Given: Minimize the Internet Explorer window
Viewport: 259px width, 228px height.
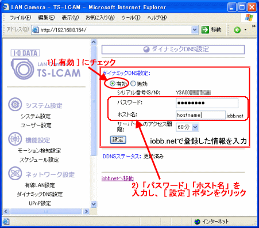Looking at the screenshot, I should click(x=232, y=7).
